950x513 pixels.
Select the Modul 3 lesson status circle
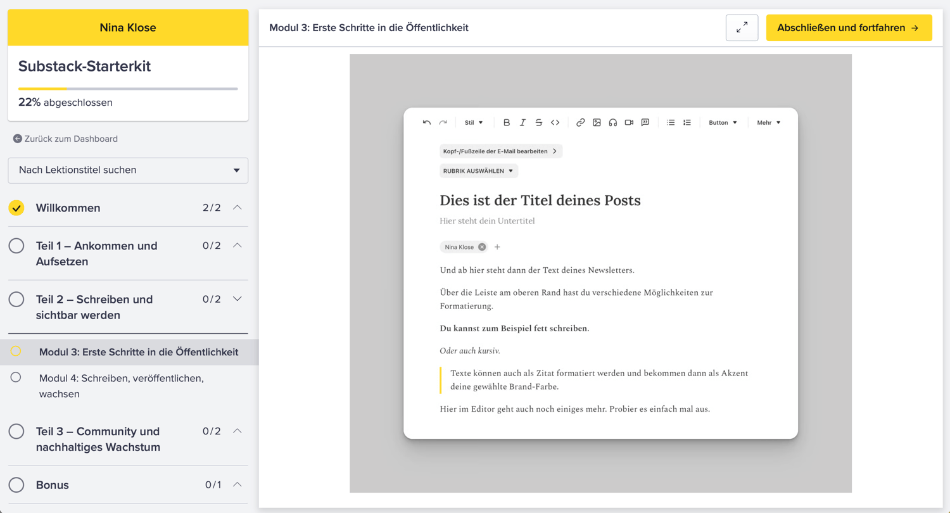16,351
